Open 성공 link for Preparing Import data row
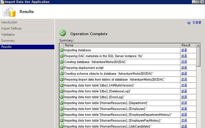 pos(184,79)
